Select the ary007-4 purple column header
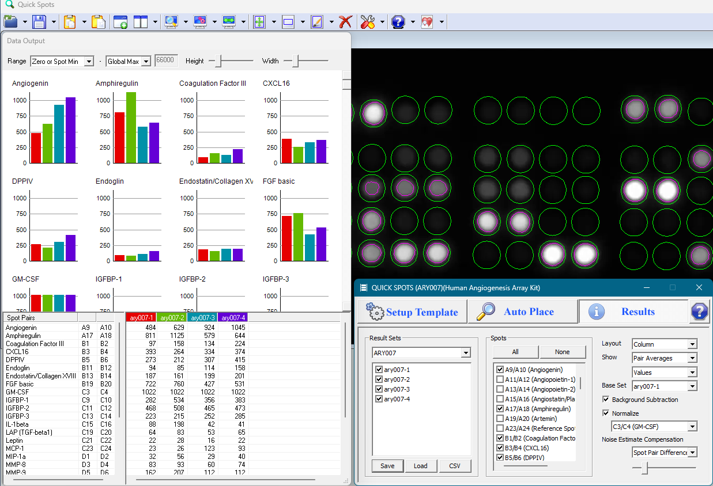713x486 pixels. 233,318
